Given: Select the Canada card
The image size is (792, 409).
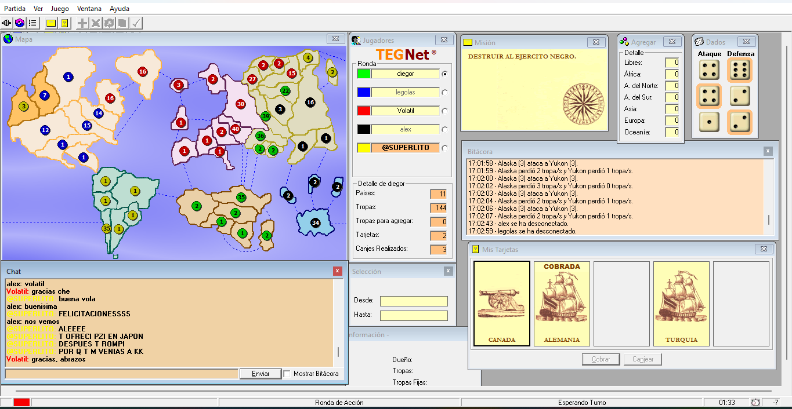Looking at the screenshot, I should point(502,304).
